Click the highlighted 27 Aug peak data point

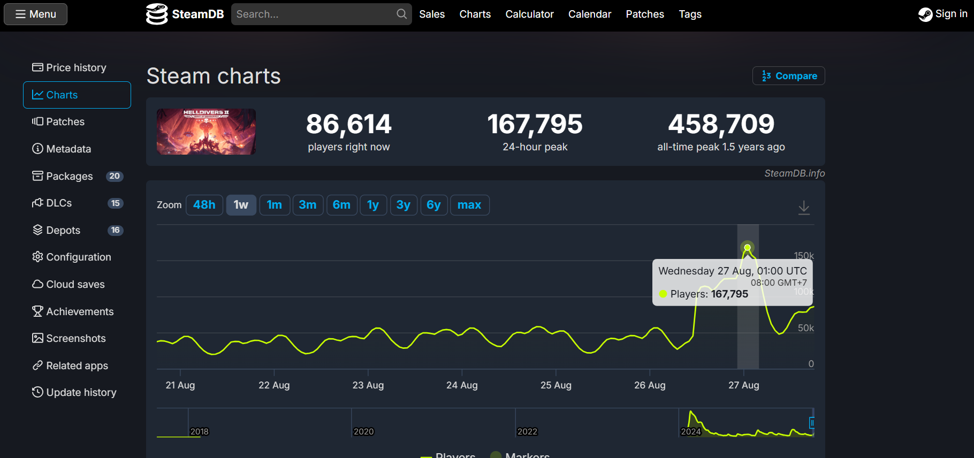pyautogui.click(x=748, y=248)
